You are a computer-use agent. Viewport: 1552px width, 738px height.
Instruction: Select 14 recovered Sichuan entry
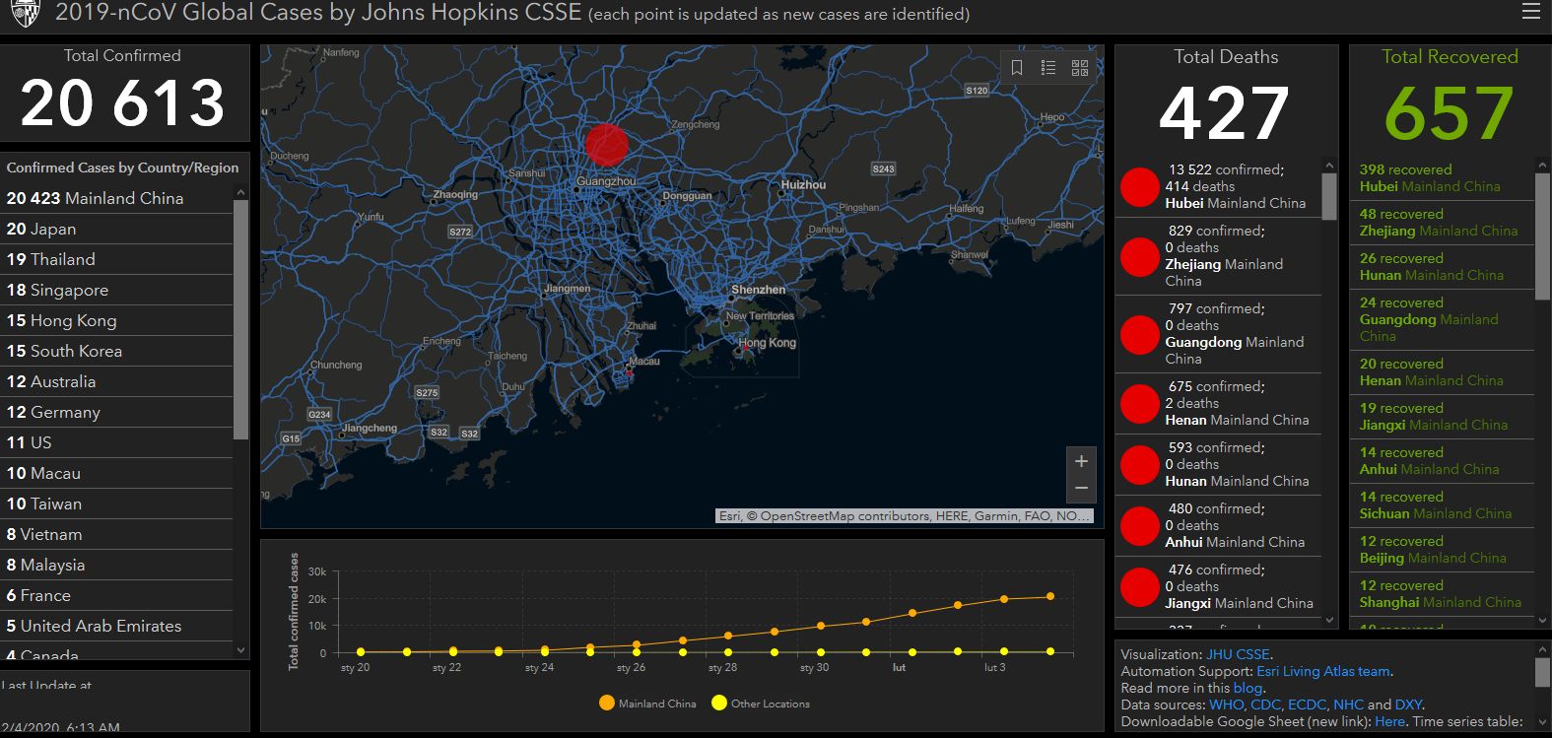pyautogui.click(x=1442, y=505)
